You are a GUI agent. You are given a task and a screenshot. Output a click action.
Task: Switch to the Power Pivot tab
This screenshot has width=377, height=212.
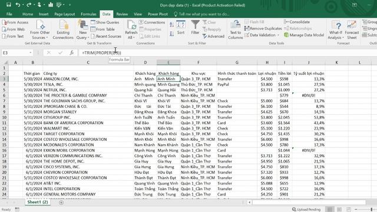[158, 14]
